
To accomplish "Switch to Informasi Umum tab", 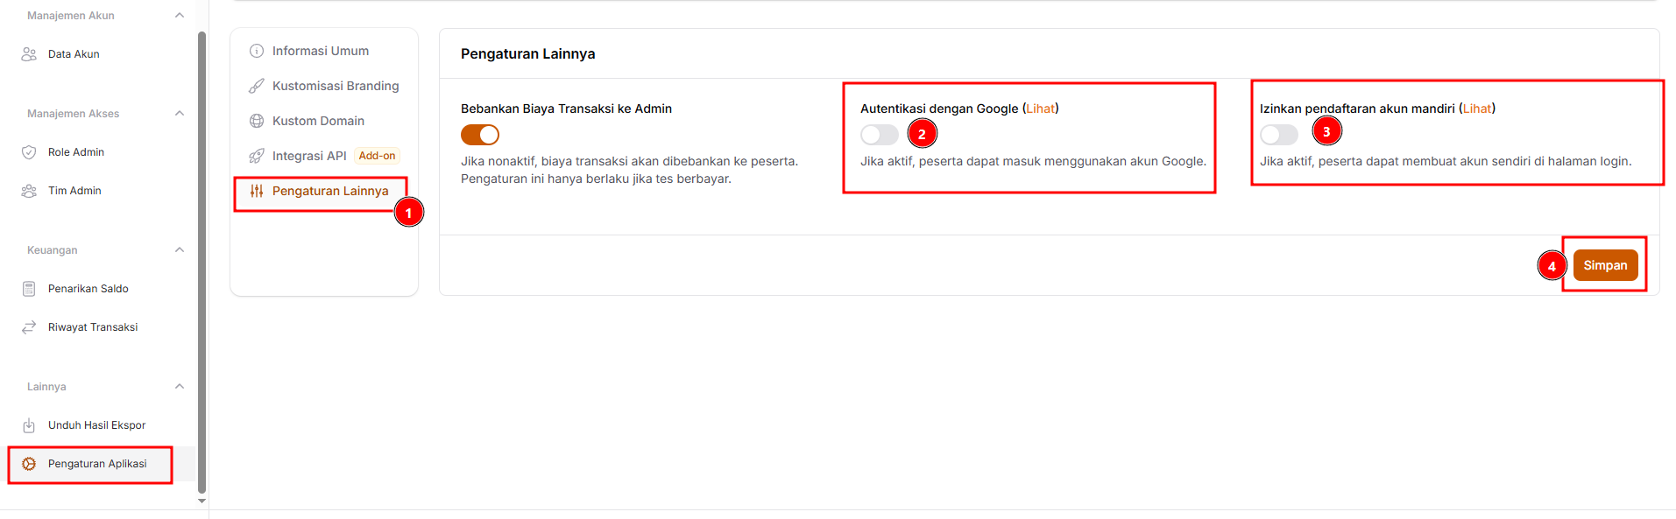I will (321, 51).
